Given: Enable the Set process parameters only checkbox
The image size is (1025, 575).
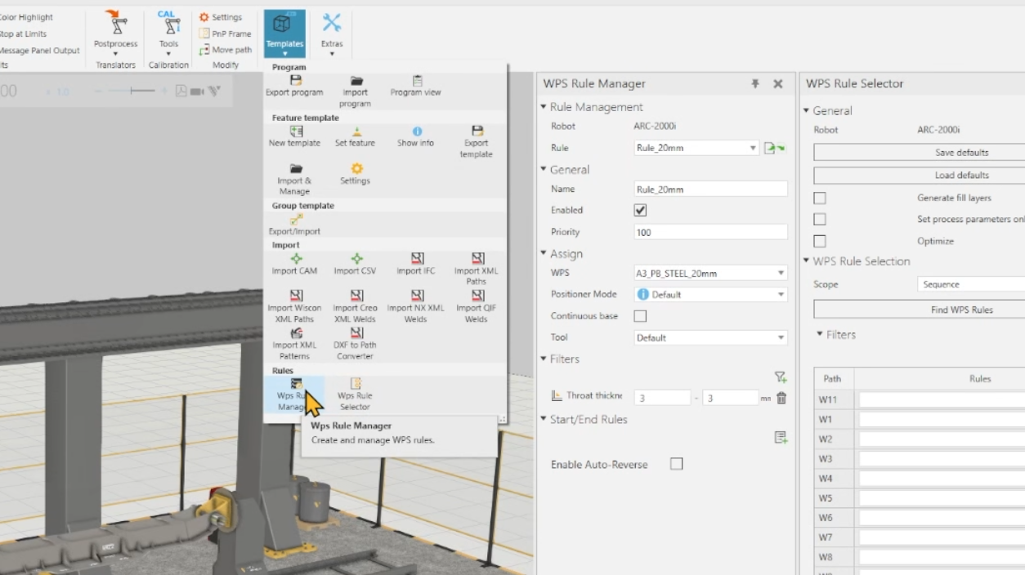Looking at the screenshot, I should point(820,219).
